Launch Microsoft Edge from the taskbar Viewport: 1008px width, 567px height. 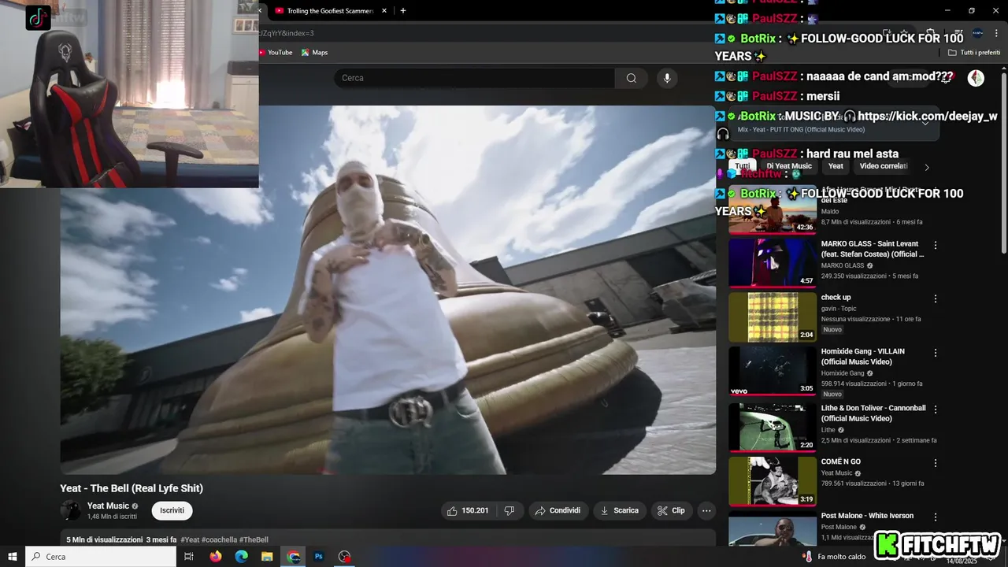[x=242, y=557]
